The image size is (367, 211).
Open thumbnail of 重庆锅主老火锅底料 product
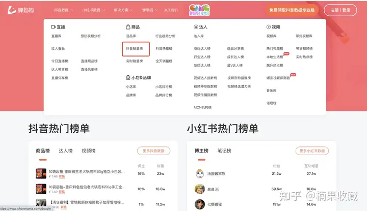pyautogui.click(x=41, y=173)
